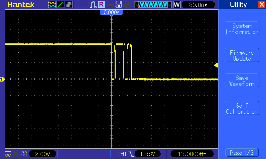
Task: Go to next Utility page via Page 1/3
Action: click(x=242, y=153)
